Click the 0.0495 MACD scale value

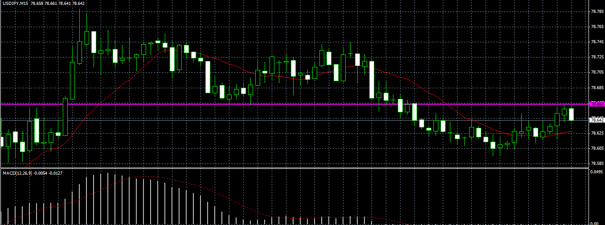(x=597, y=172)
